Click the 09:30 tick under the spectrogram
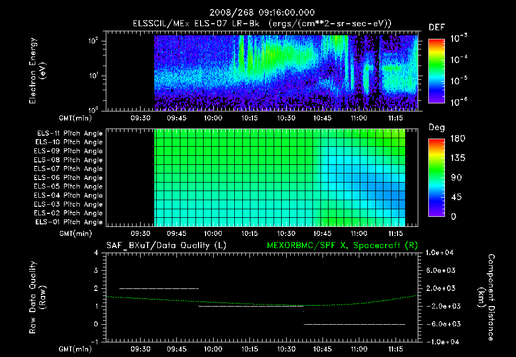516x357 pixels. click(x=141, y=118)
